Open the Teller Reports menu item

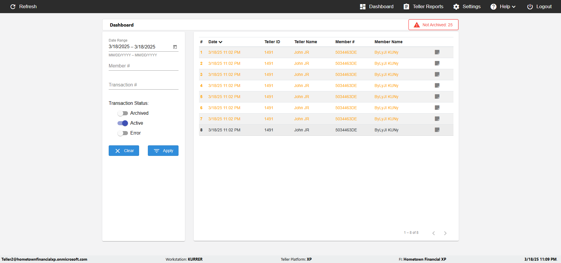tap(423, 6)
